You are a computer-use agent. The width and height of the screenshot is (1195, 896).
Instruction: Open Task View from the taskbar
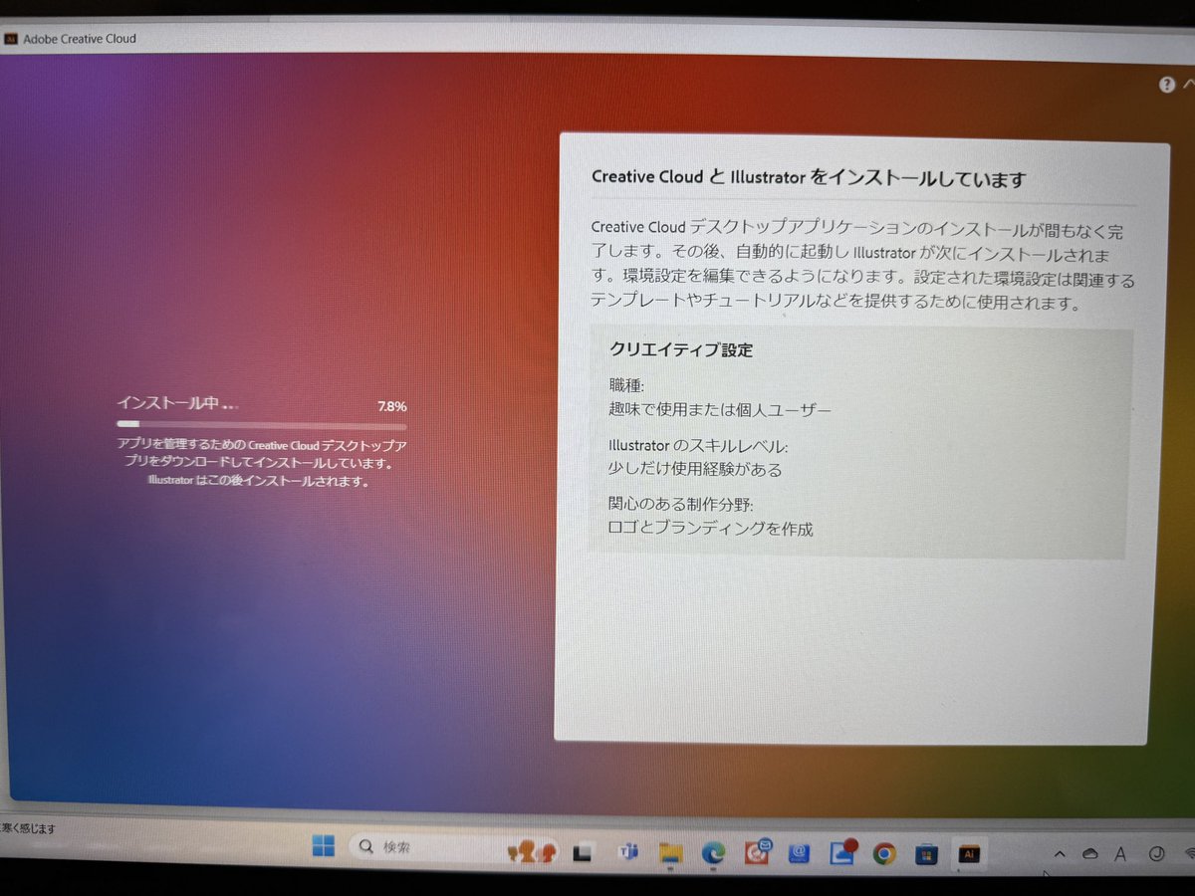tap(583, 852)
